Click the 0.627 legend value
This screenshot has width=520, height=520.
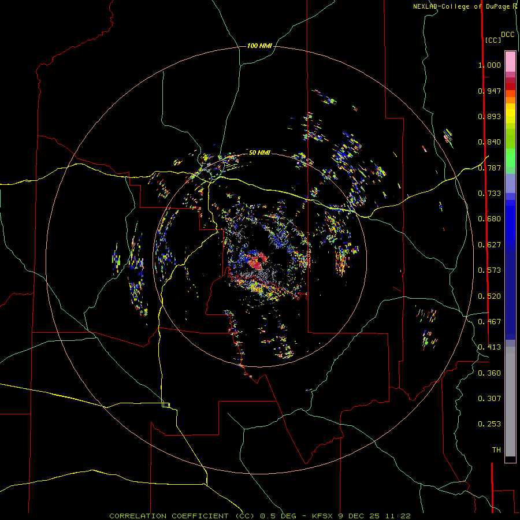[x=489, y=245]
